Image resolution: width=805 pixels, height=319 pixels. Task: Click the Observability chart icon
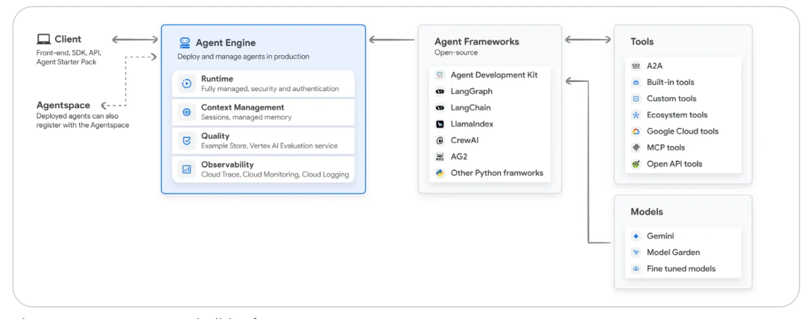tap(187, 169)
